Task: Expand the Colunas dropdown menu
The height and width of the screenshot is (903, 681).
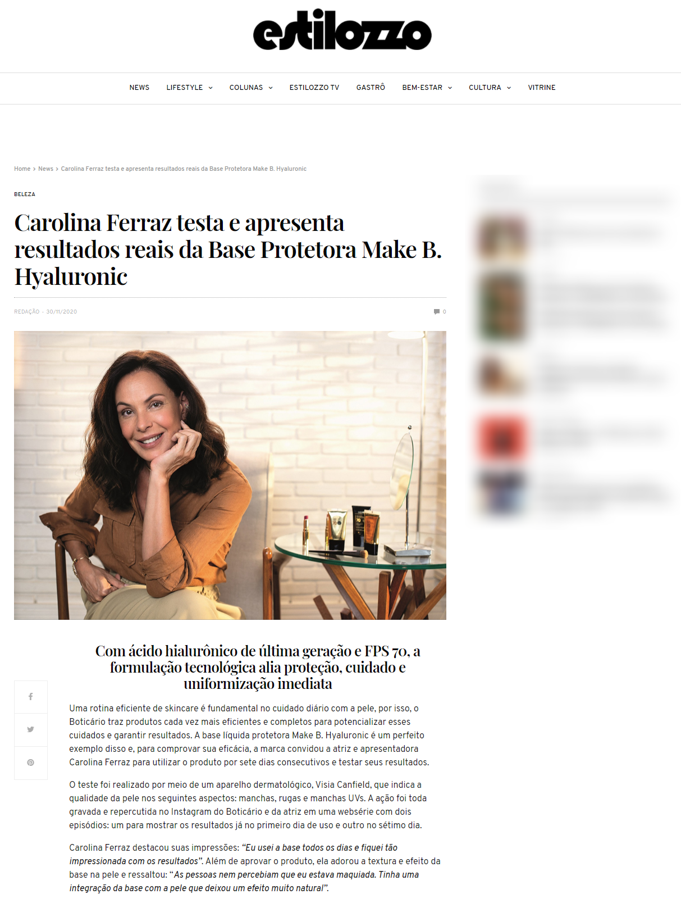Action: pyautogui.click(x=251, y=88)
